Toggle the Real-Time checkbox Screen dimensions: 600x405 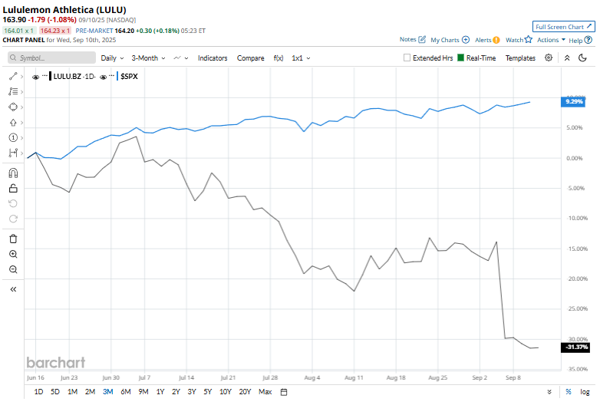tap(460, 58)
